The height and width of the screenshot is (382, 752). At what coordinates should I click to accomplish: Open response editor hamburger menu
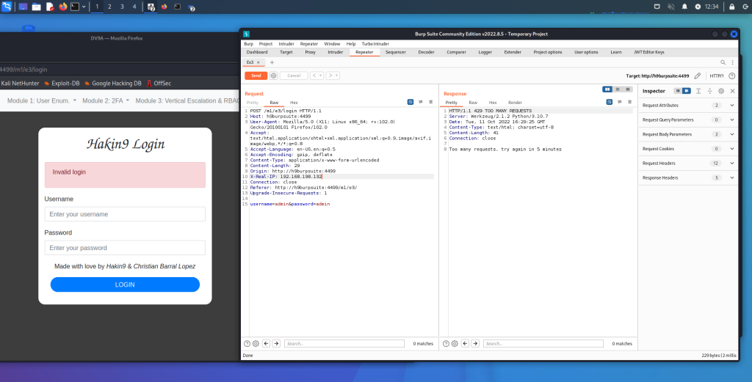(629, 102)
